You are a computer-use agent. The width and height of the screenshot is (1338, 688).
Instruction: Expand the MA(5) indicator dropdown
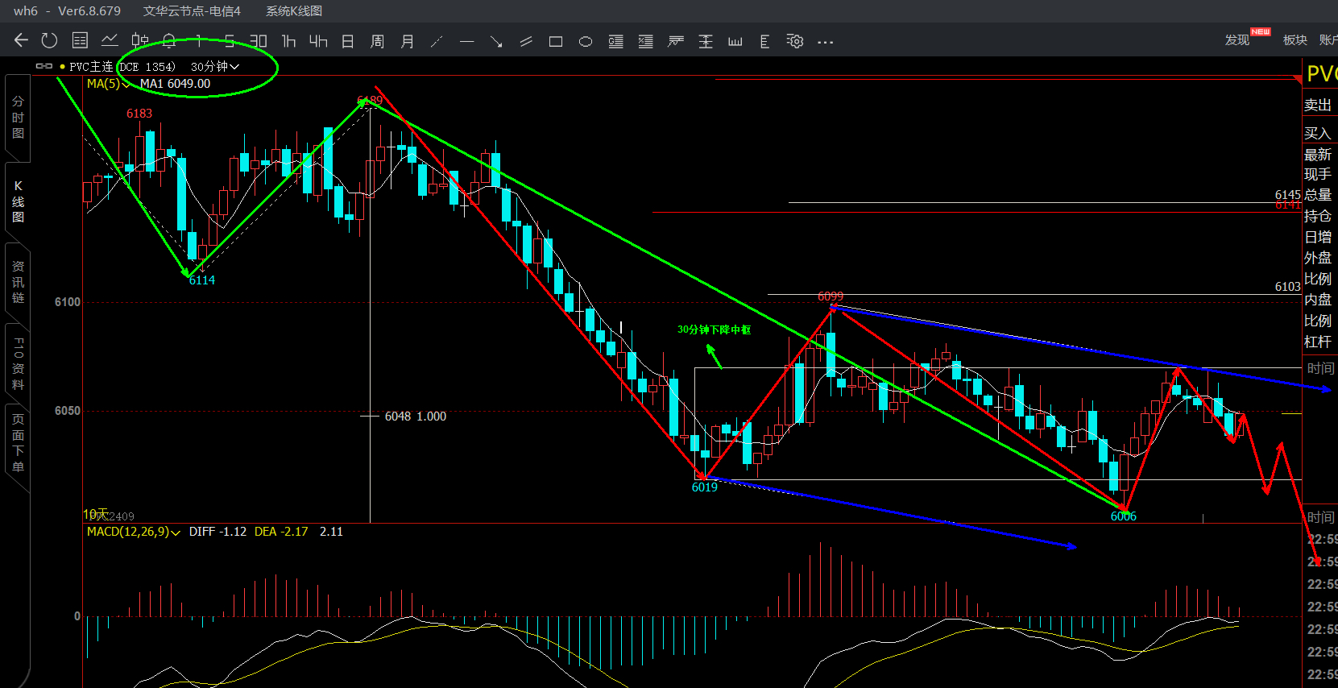tap(108, 84)
